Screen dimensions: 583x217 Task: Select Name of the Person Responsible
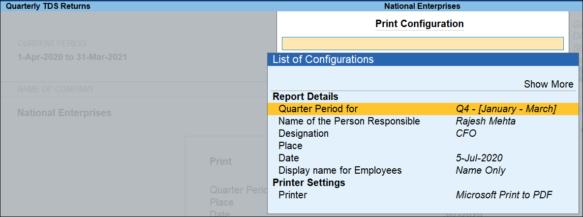click(349, 121)
